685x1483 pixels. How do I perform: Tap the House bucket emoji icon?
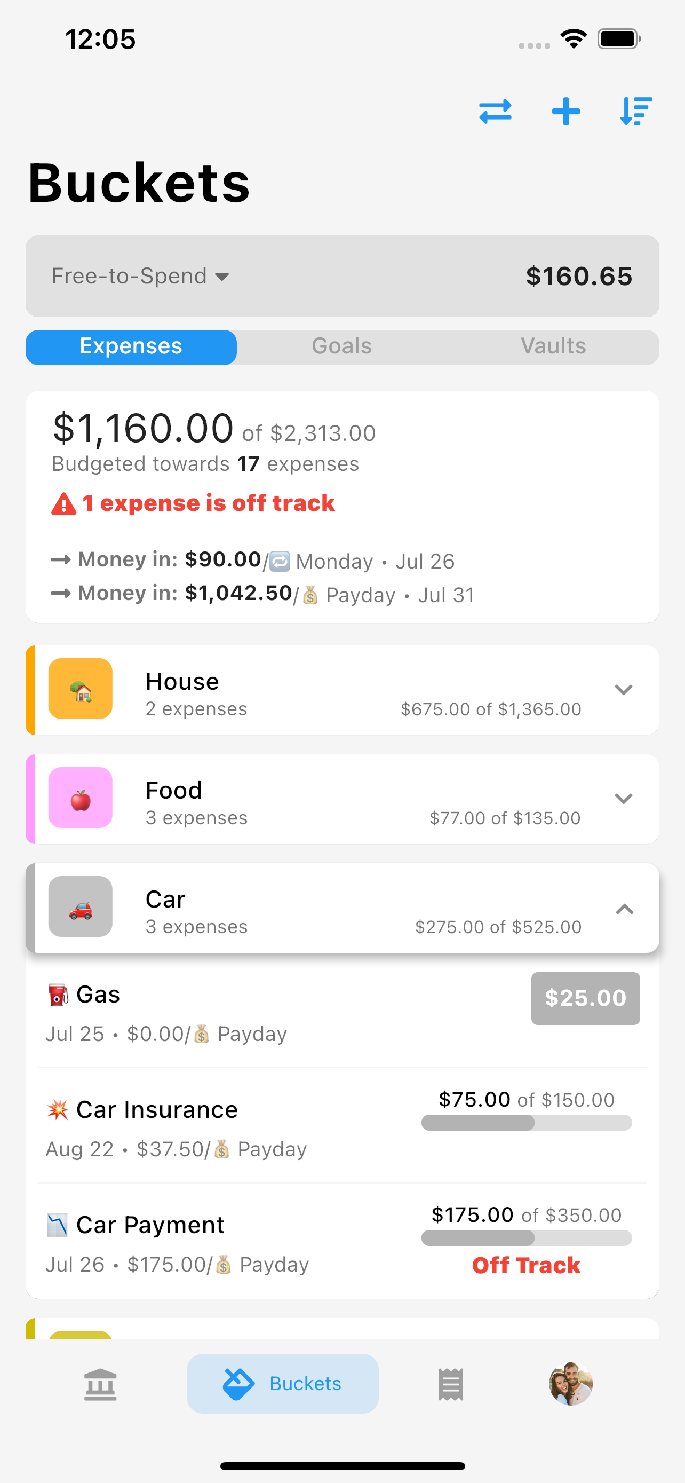81,689
